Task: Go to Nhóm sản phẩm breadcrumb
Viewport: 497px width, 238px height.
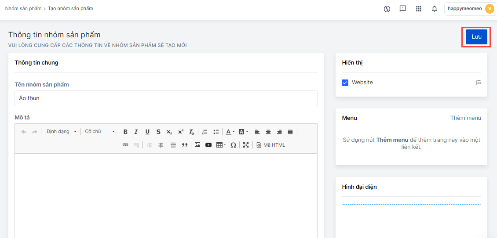Action: (x=23, y=8)
